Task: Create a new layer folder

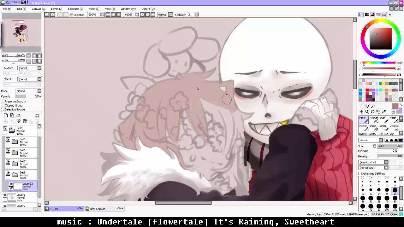Action: tap(18, 115)
